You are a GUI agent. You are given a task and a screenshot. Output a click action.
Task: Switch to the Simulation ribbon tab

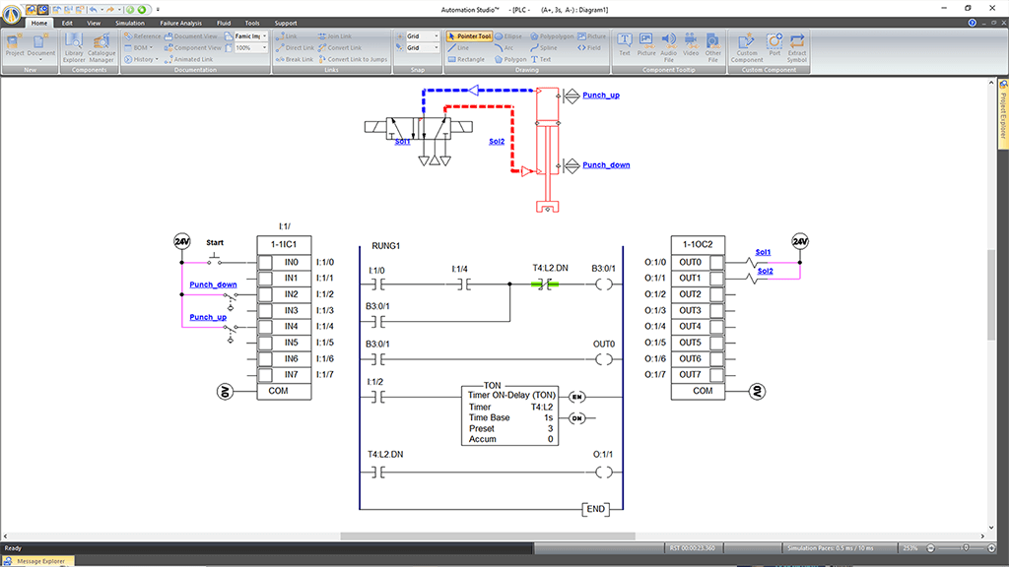tap(129, 23)
